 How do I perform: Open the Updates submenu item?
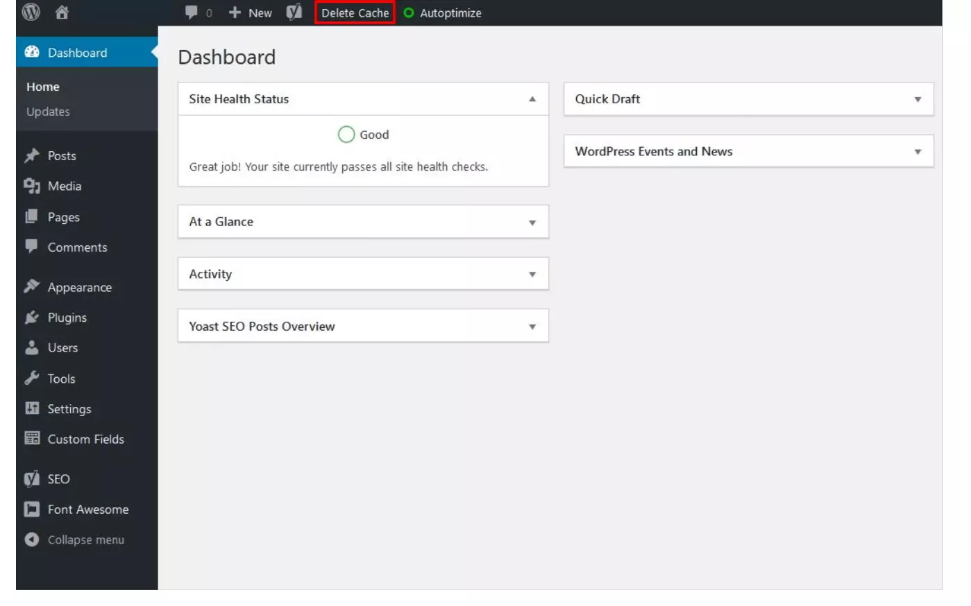click(48, 112)
